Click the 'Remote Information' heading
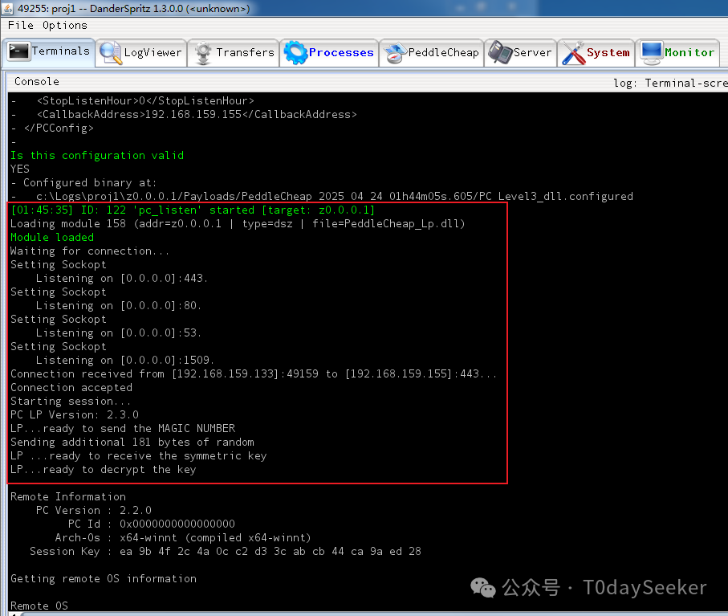The width and height of the screenshot is (728, 616). tap(68, 496)
